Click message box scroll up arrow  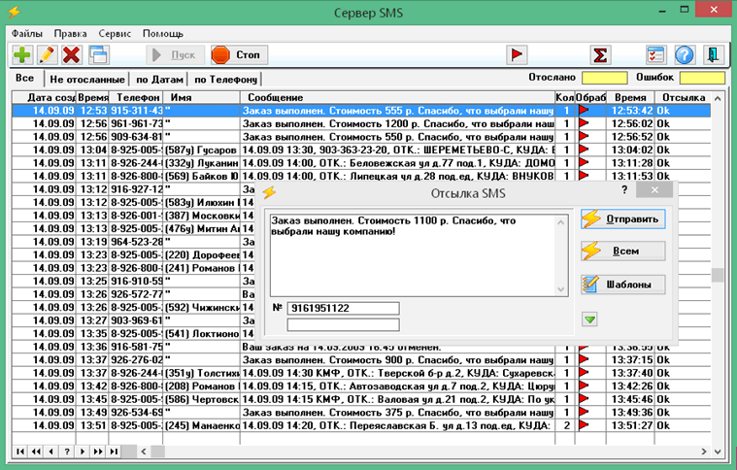[560, 221]
